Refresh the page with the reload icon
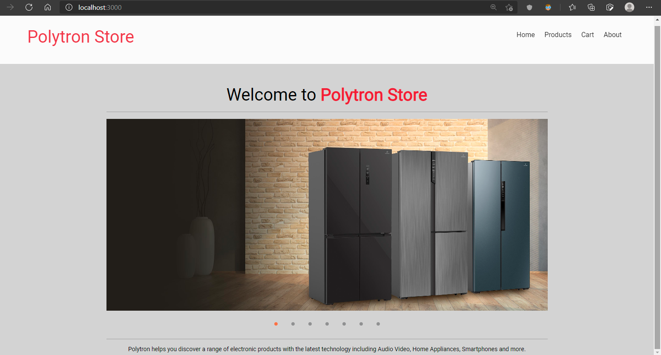Image resolution: width=661 pixels, height=355 pixels. 29,7
